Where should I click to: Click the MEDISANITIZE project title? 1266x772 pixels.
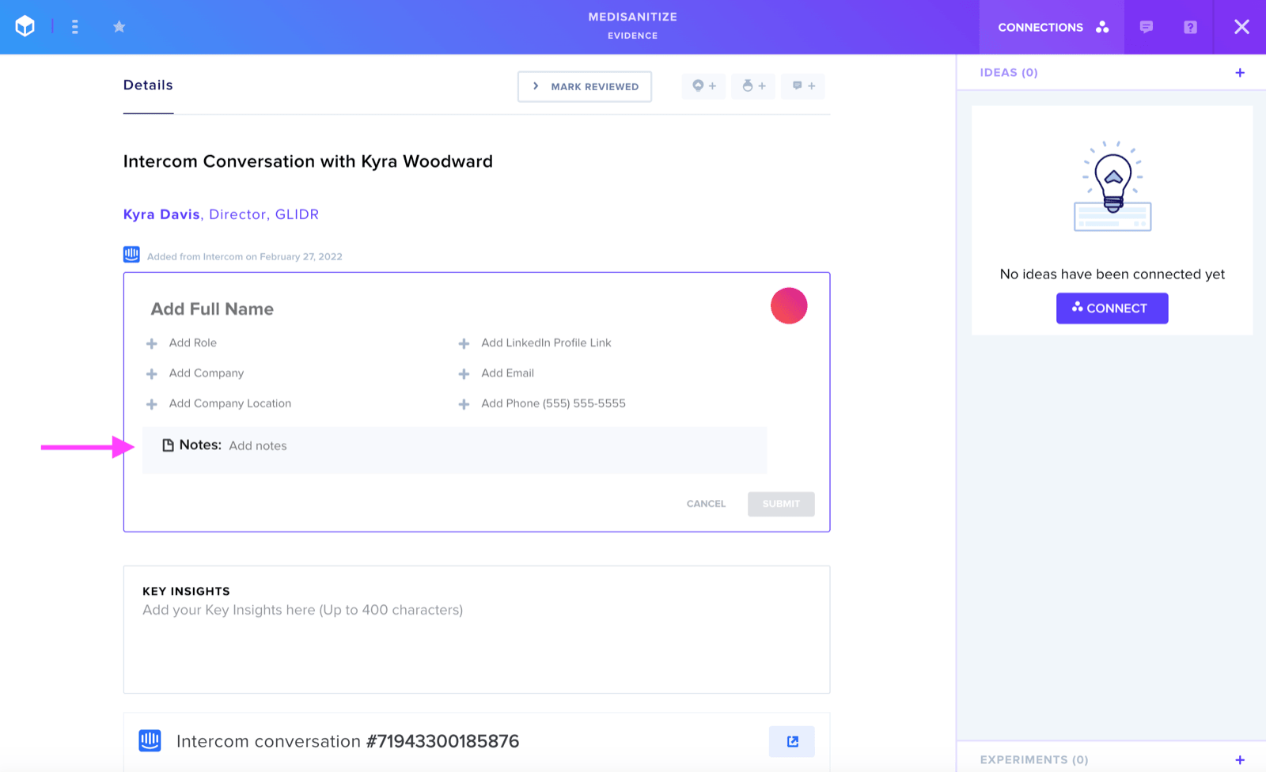pyautogui.click(x=633, y=17)
